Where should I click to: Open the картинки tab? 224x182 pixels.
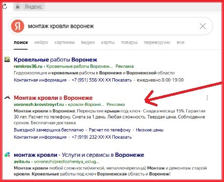point(64,42)
